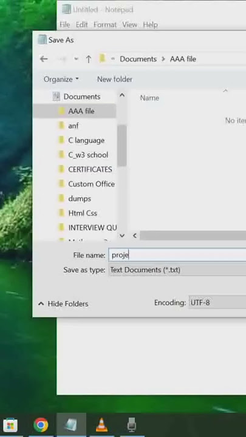Screen dimensions: 246x437
Task: Open Microsoft Store from the taskbar
Action: (x=10, y=425)
